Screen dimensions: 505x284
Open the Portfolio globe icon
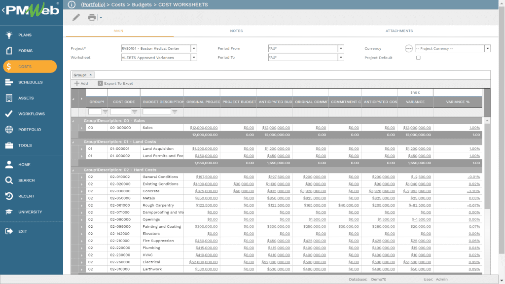tap(9, 130)
